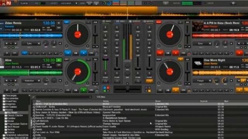The width and height of the screenshot is (248, 139).
Task: Select blue LEFT deck assign on Zidan Remix deck
Action: [x=67, y=22]
